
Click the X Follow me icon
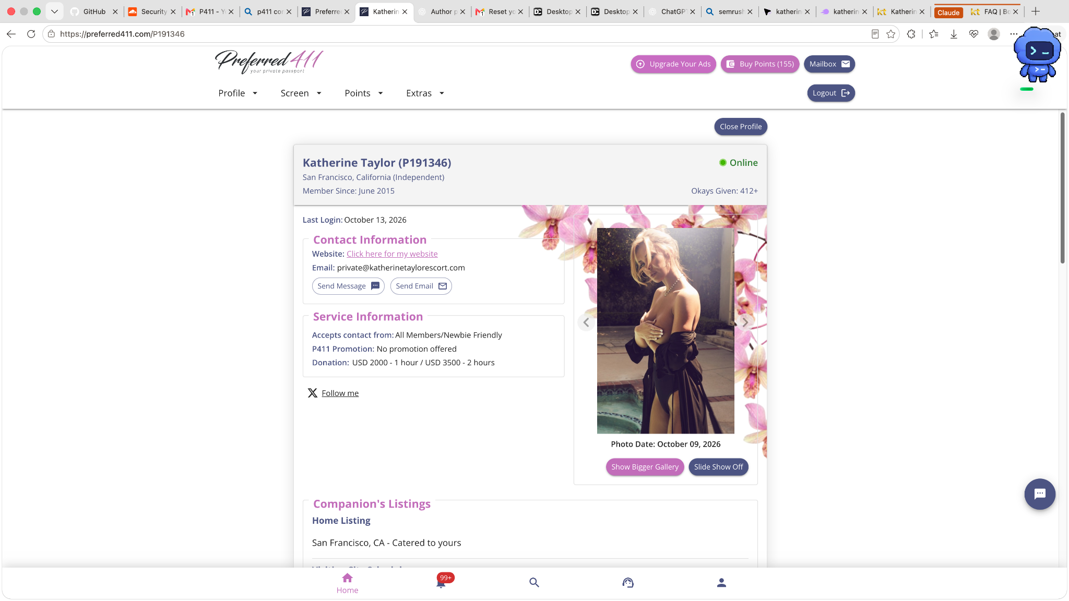click(312, 393)
